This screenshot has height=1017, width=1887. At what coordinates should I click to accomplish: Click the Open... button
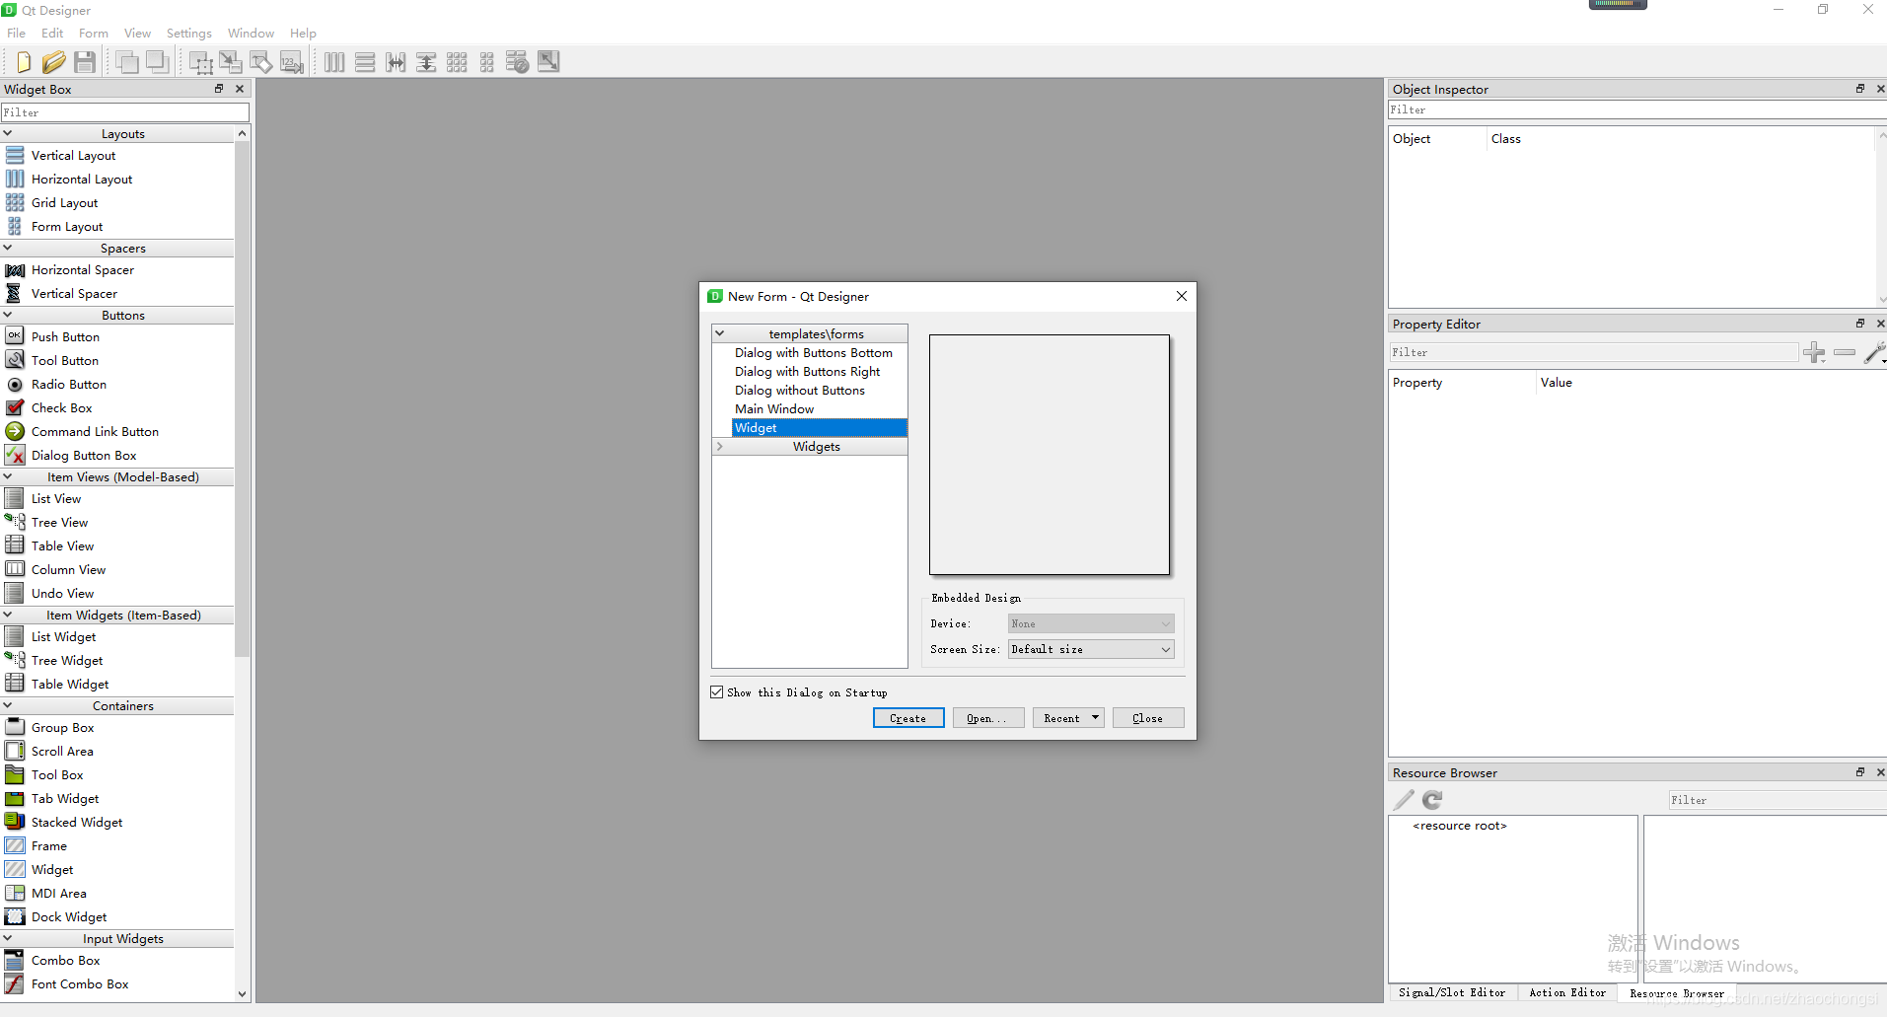987,717
